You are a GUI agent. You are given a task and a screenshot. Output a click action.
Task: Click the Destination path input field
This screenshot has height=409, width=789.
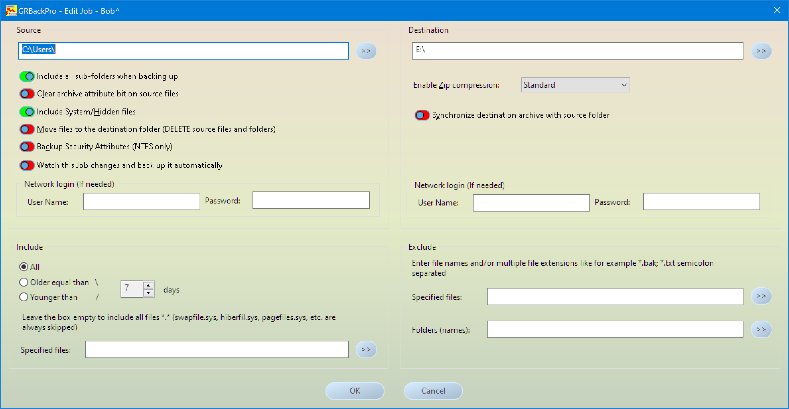[577, 51]
